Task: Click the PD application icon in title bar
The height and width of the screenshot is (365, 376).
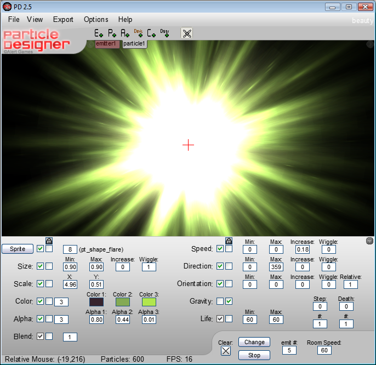Action: tap(7, 7)
